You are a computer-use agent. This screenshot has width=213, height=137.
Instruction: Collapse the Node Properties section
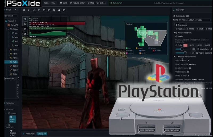(174, 33)
